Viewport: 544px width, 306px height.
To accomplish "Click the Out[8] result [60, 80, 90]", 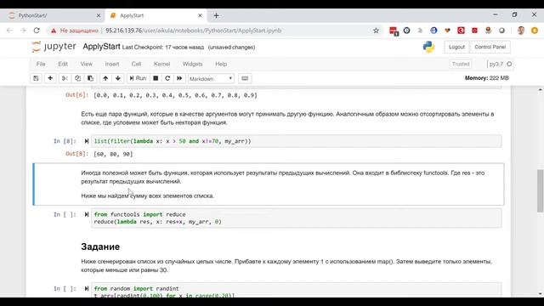I will pos(113,154).
